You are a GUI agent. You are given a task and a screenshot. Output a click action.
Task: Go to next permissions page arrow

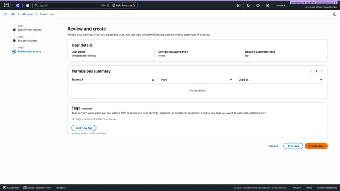click(x=322, y=71)
